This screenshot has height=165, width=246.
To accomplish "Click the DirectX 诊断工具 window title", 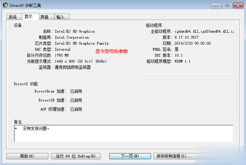I will coord(25,6).
